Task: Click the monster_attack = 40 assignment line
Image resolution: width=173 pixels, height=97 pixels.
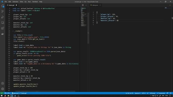Action: click(22, 80)
